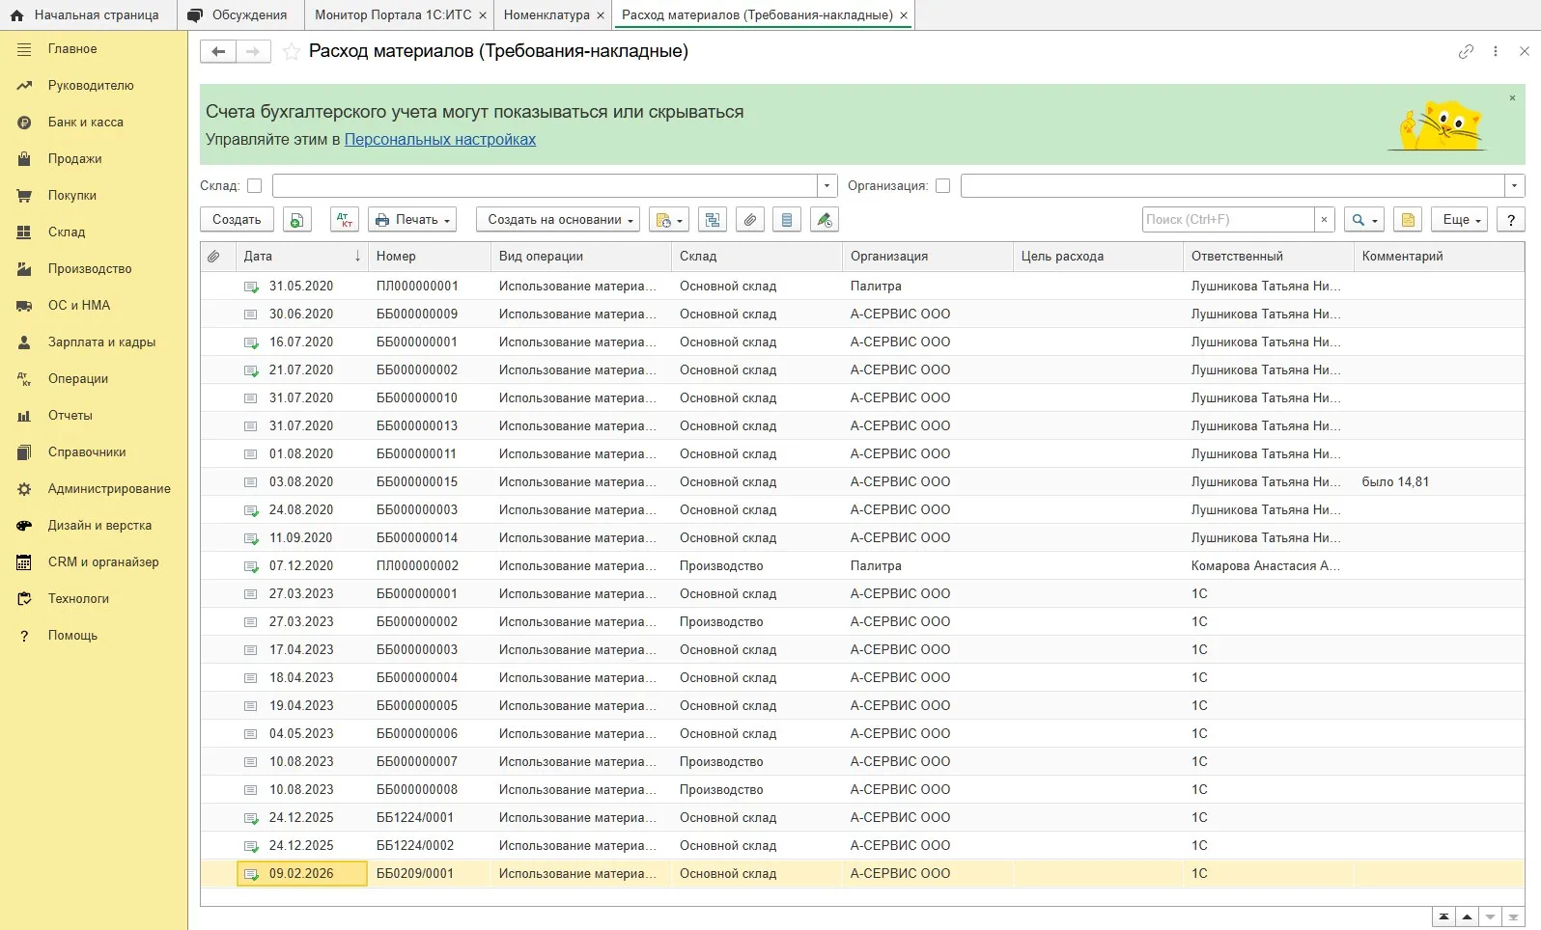The height and width of the screenshot is (930, 1541).
Task: Open the related documents structure icon
Action: 713,220
